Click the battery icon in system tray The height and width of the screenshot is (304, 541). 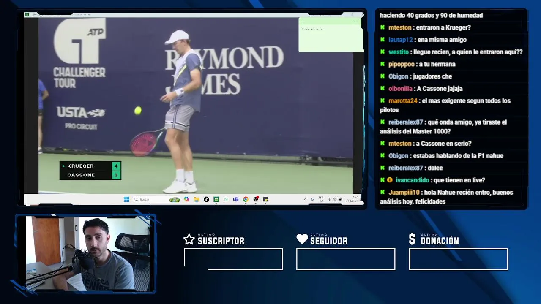point(340,199)
